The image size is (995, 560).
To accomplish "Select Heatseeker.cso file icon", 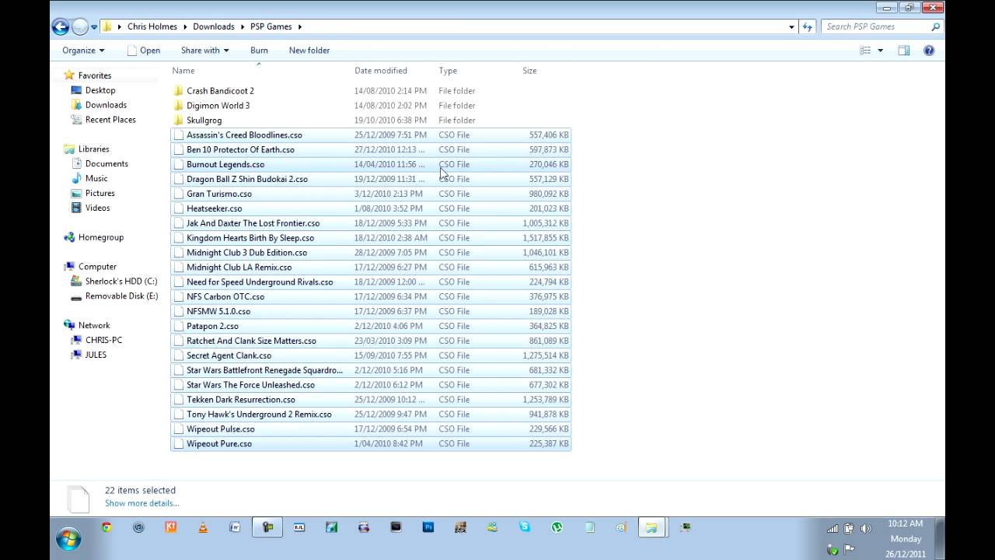I will (x=178, y=208).
